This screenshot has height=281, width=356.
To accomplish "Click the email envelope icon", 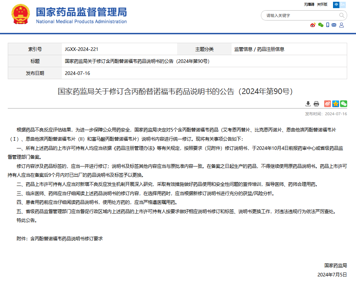I will (x=334, y=25).
